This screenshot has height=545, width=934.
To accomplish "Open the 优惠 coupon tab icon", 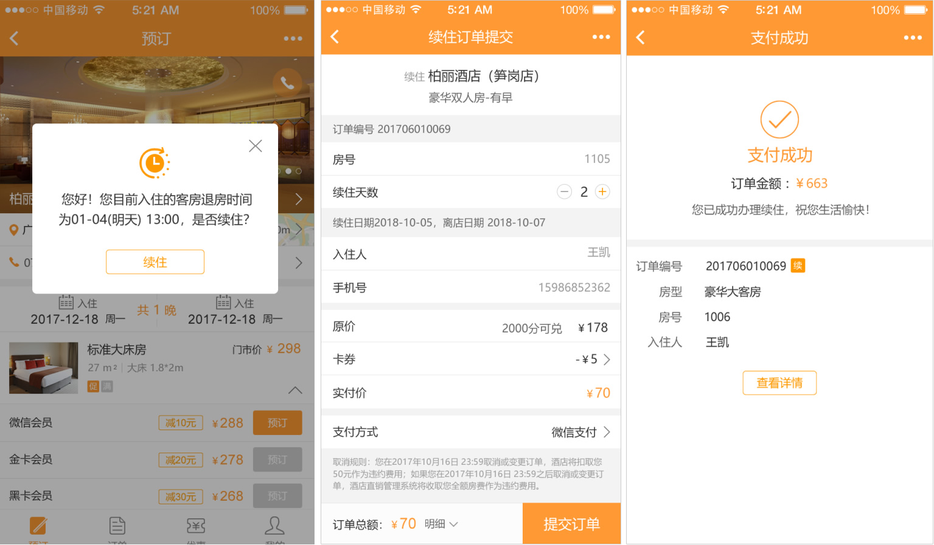I will tap(196, 527).
